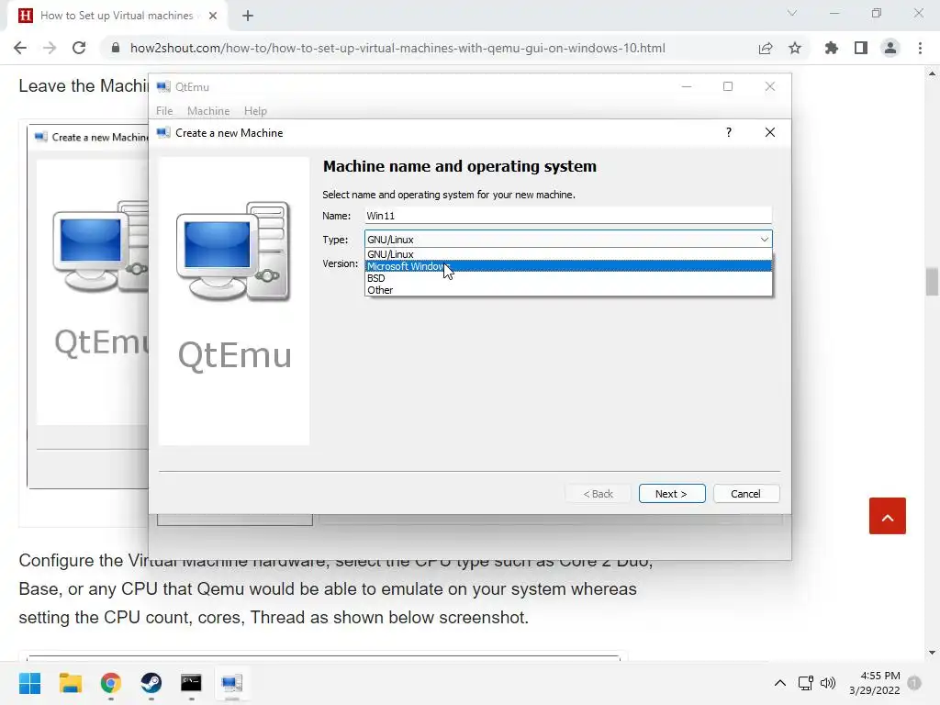Collapse the Type combo box arrow
This screenshot has width=940, height=705.
(x=764, y=240)
